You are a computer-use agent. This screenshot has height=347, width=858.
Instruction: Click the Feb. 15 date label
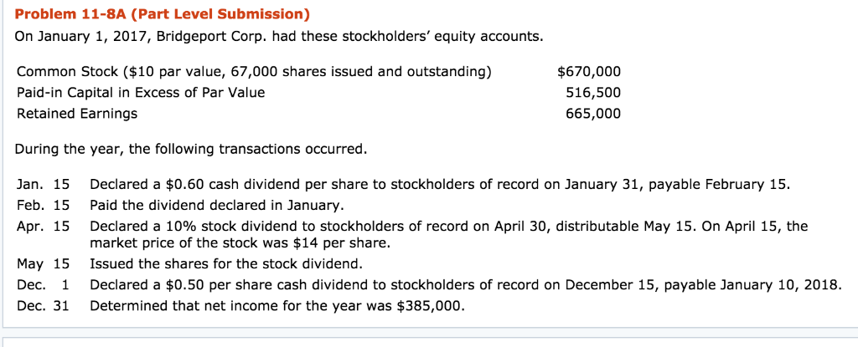(x=44, y=205)
